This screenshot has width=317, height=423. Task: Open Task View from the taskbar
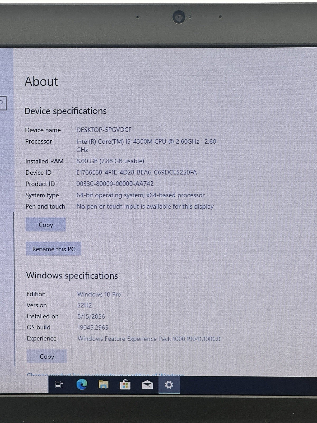tap(59, 384)
